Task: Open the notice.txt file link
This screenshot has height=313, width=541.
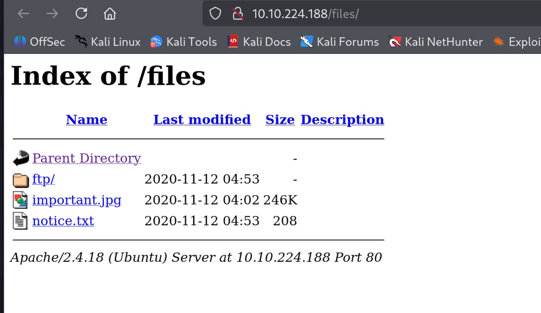Action: pyautogui.click(x=63, y=221)
